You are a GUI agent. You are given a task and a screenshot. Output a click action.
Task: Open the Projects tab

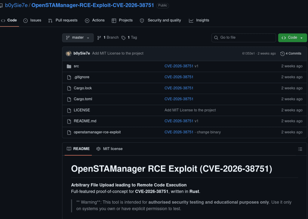(122, 20)
